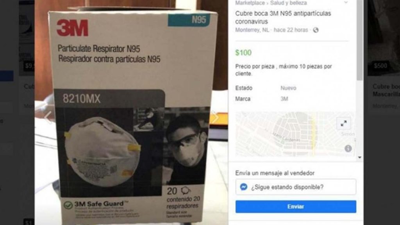The image size is (400, 225).
Task: Open the listing options chevron
Action: click(x=346, y=3)
